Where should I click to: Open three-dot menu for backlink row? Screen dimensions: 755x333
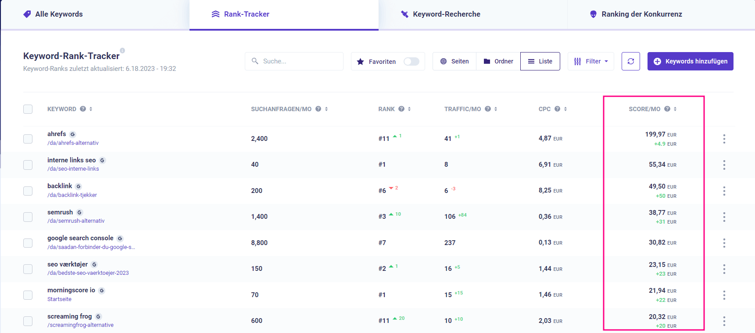(724, 191)
